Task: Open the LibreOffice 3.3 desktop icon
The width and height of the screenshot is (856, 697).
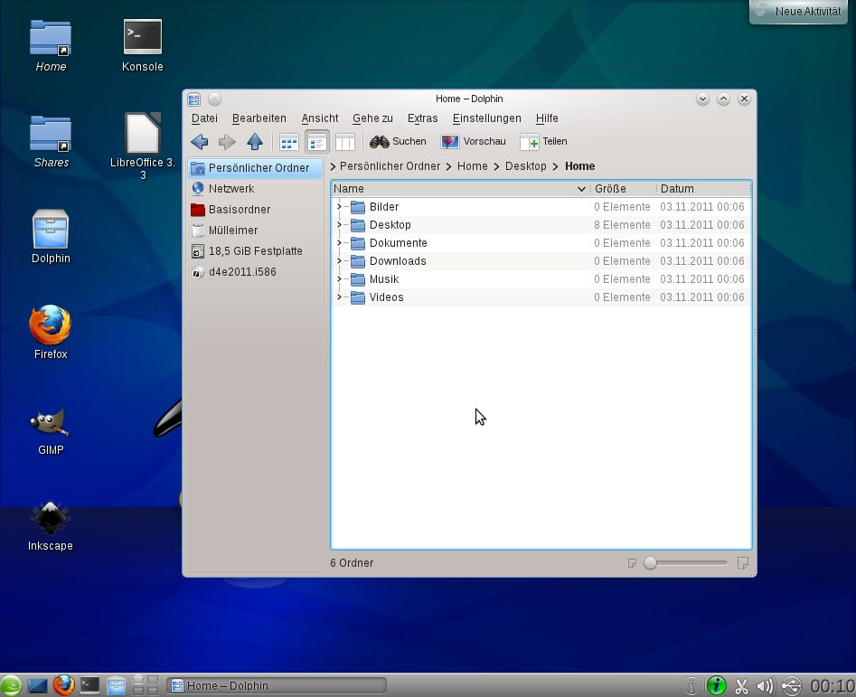Action: pos(143,146)
